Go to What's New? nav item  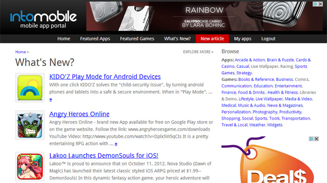point(177,39)
